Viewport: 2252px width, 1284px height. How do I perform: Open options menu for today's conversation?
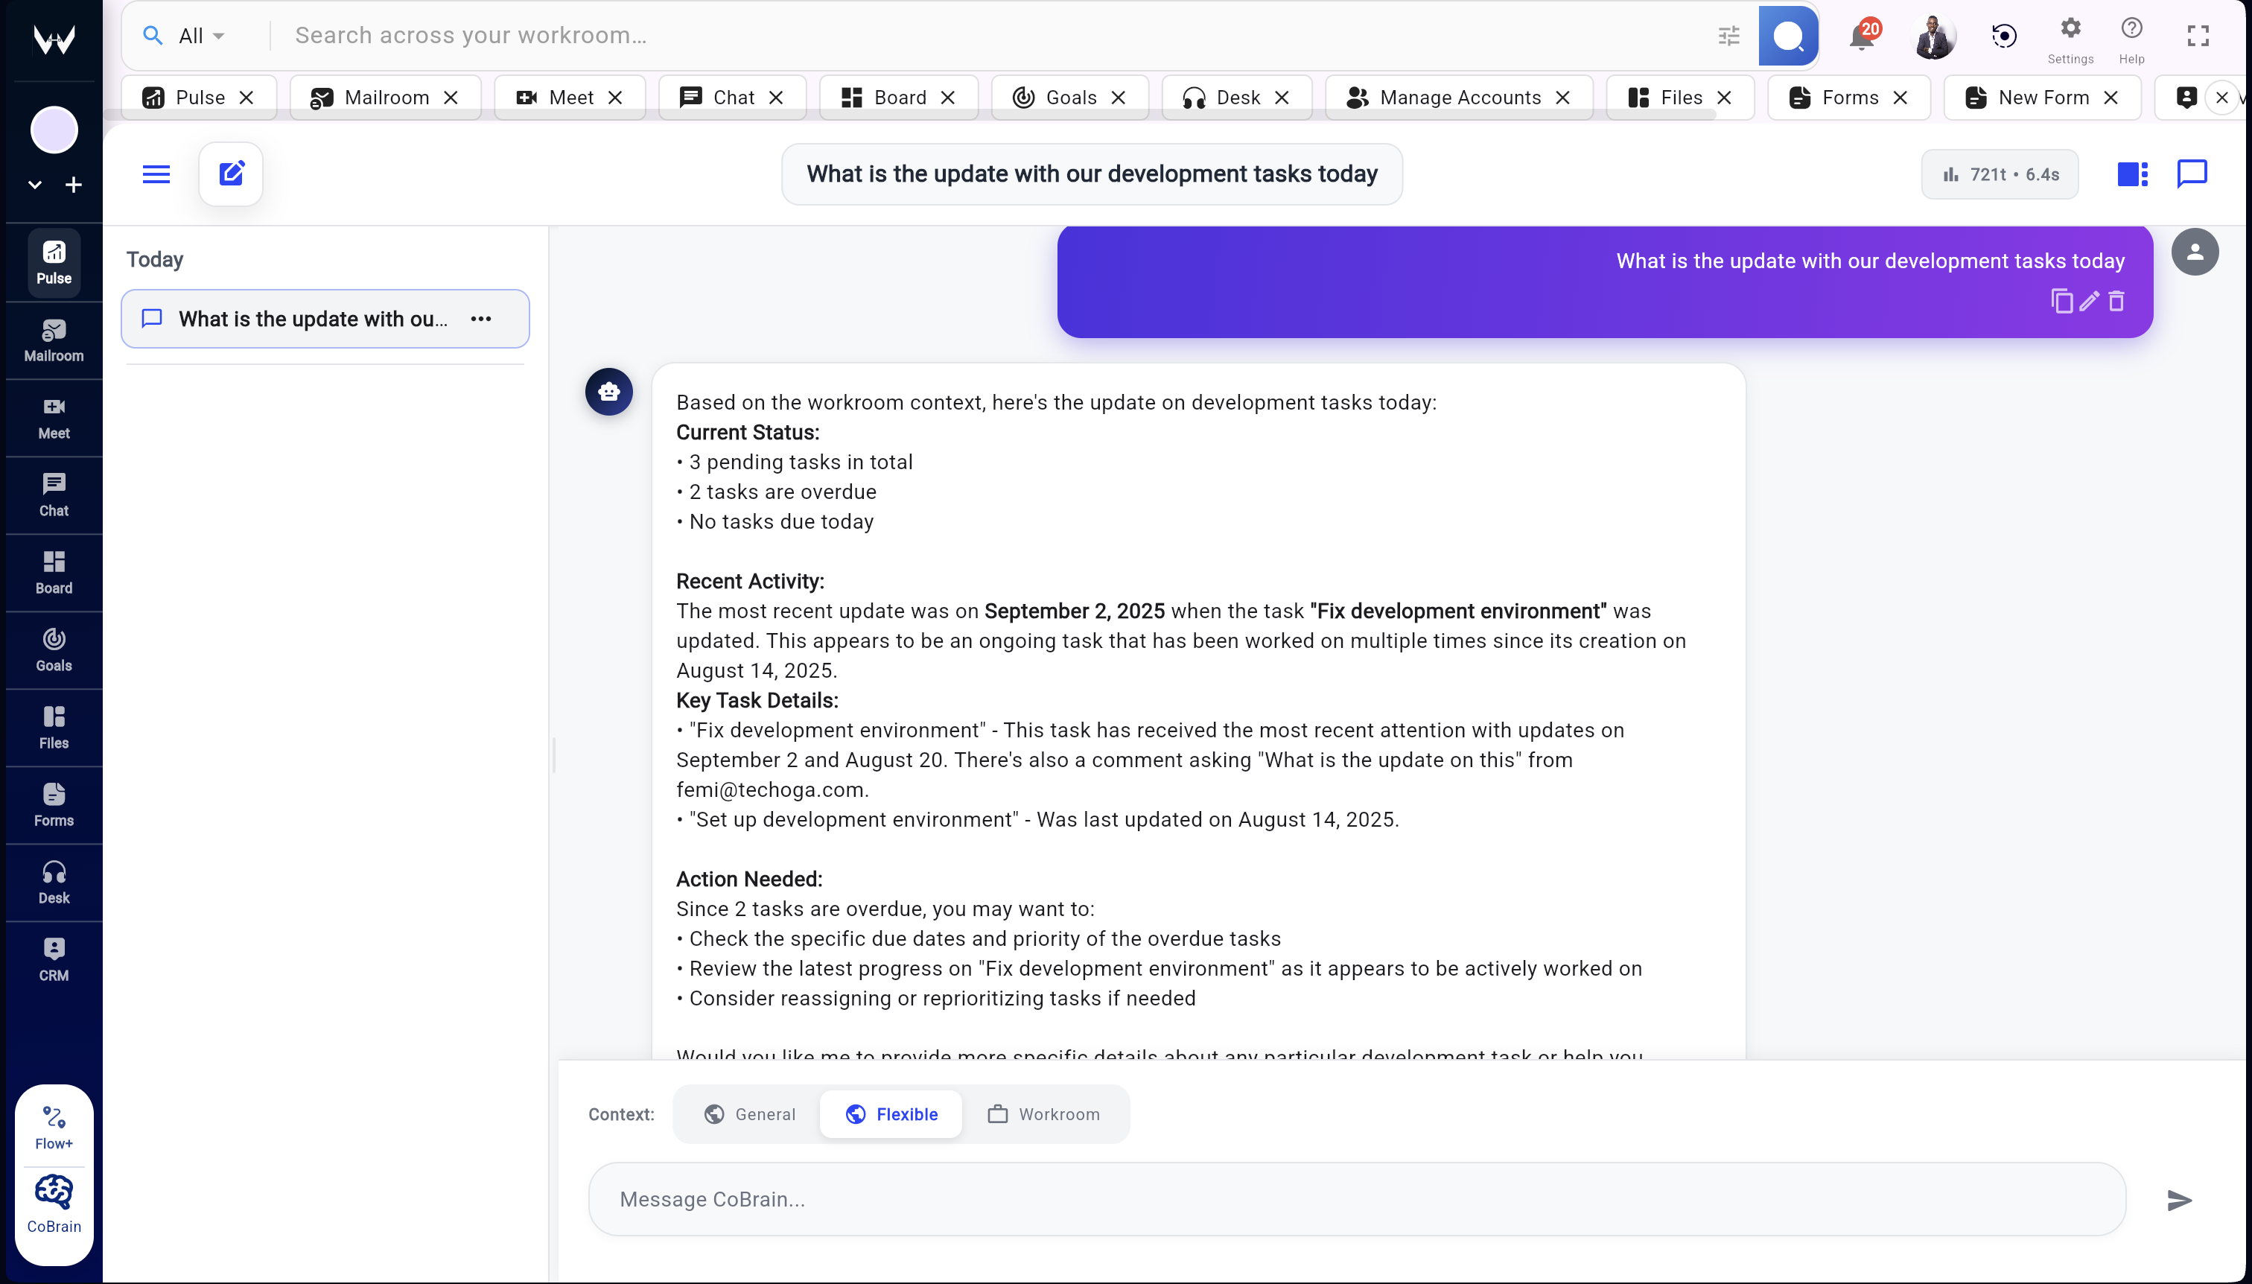tap(481, 318)
